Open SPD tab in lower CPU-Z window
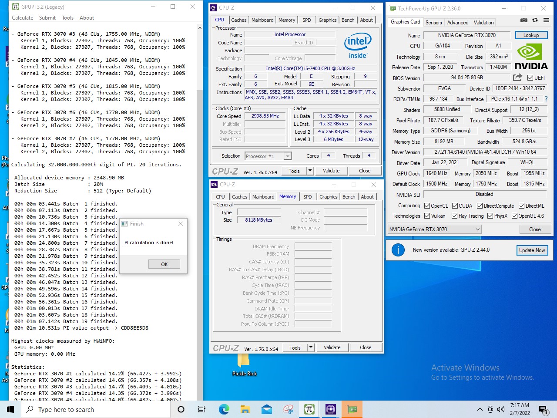The height and width of the screenshot is (418, 557). tap(307, 197)
